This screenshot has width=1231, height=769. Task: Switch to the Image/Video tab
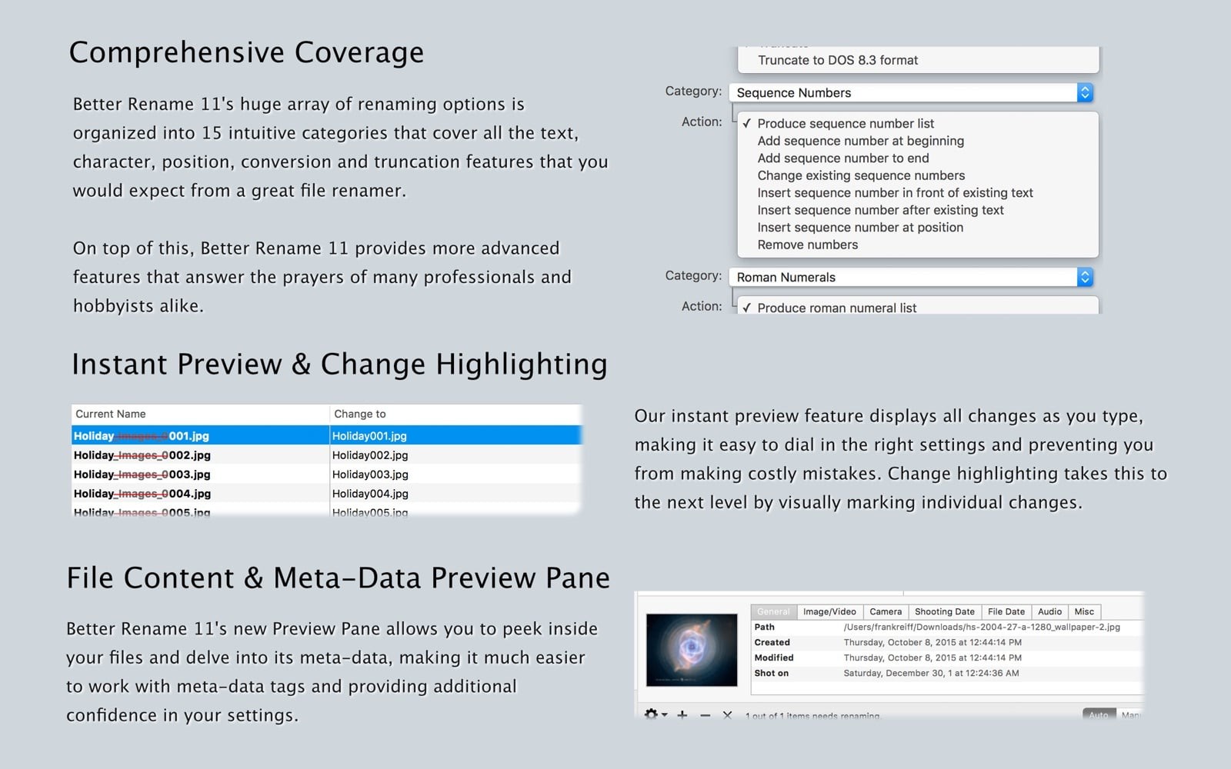829,611
